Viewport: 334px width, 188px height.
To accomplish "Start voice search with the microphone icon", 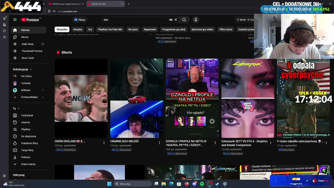I will [x=196, y=20].
